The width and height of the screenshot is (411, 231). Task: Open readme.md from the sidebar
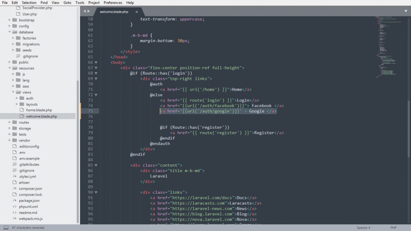pos(28,213)
